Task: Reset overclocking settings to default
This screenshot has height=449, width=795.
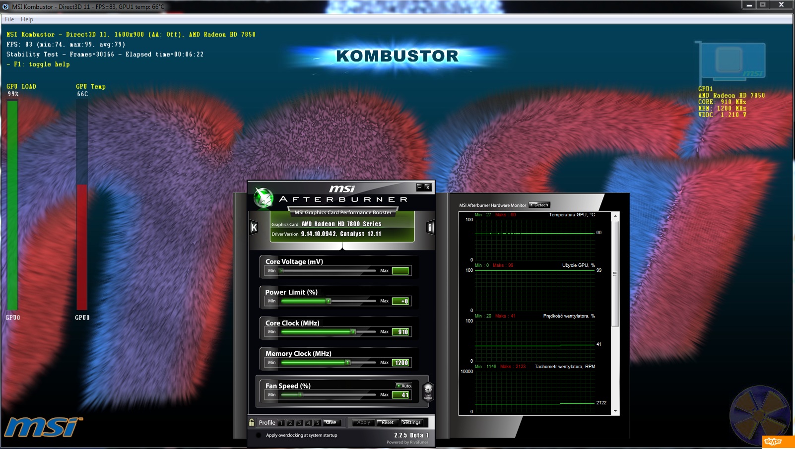Action: (388, 423)
